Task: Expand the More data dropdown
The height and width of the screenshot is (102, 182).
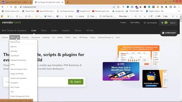Action: [124, 16]
